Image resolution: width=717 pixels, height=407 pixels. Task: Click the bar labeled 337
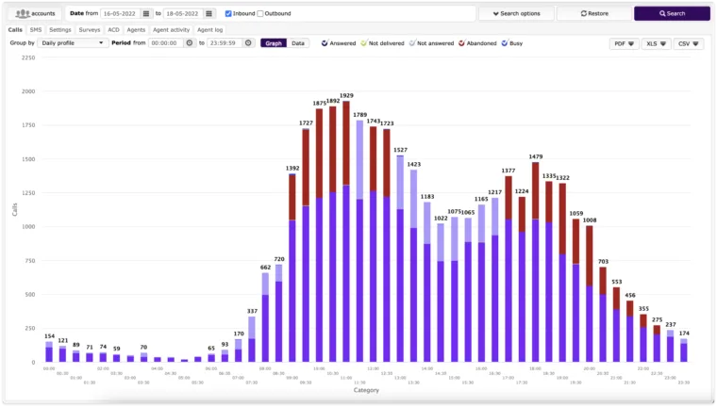(252, 339)
